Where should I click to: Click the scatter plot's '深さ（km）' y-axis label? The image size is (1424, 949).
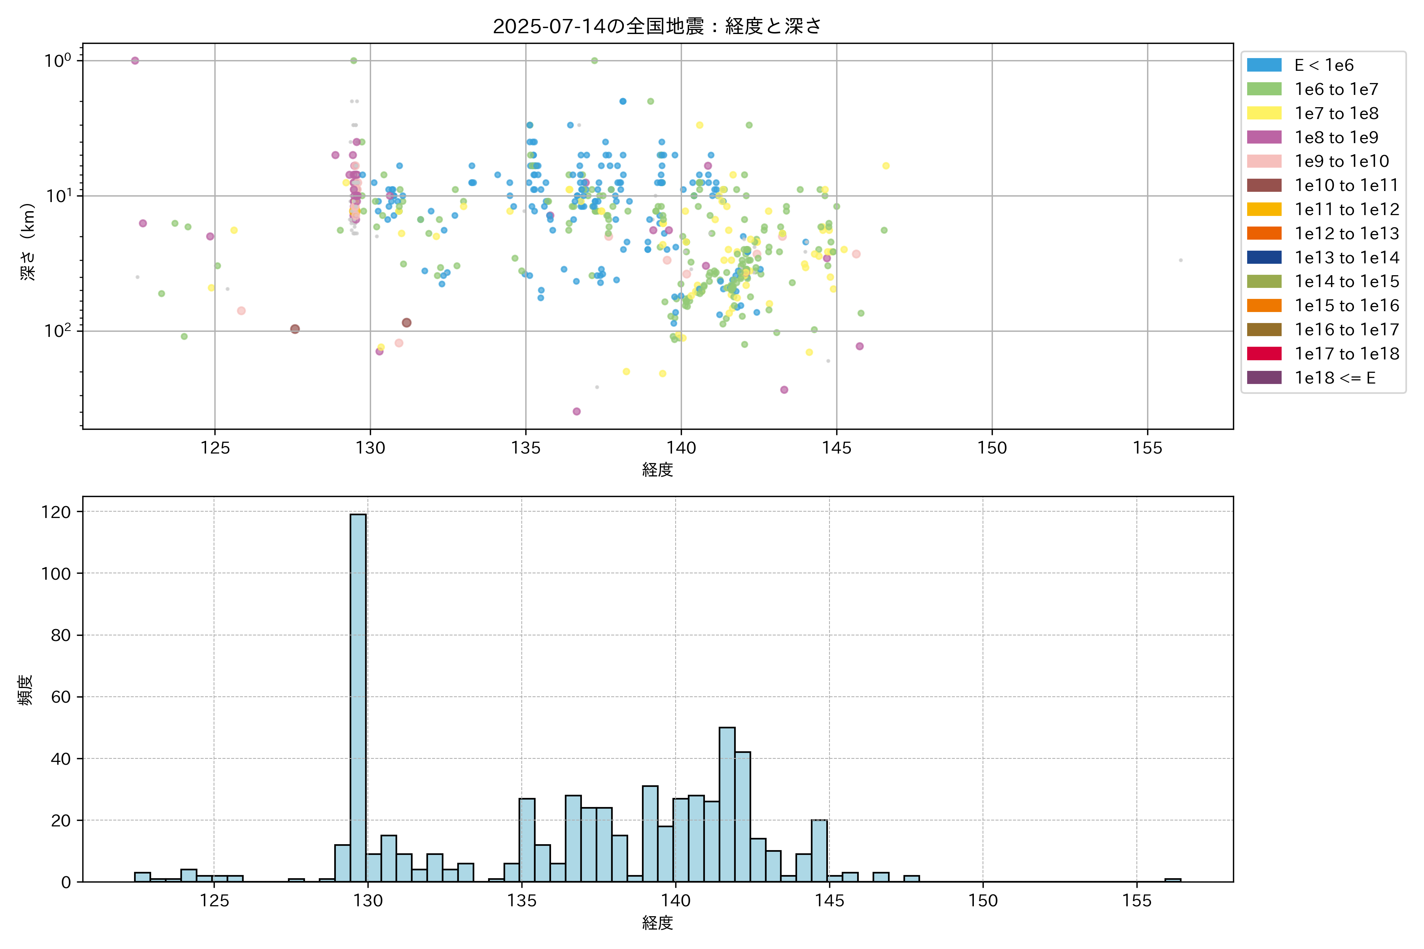(28, 242)
